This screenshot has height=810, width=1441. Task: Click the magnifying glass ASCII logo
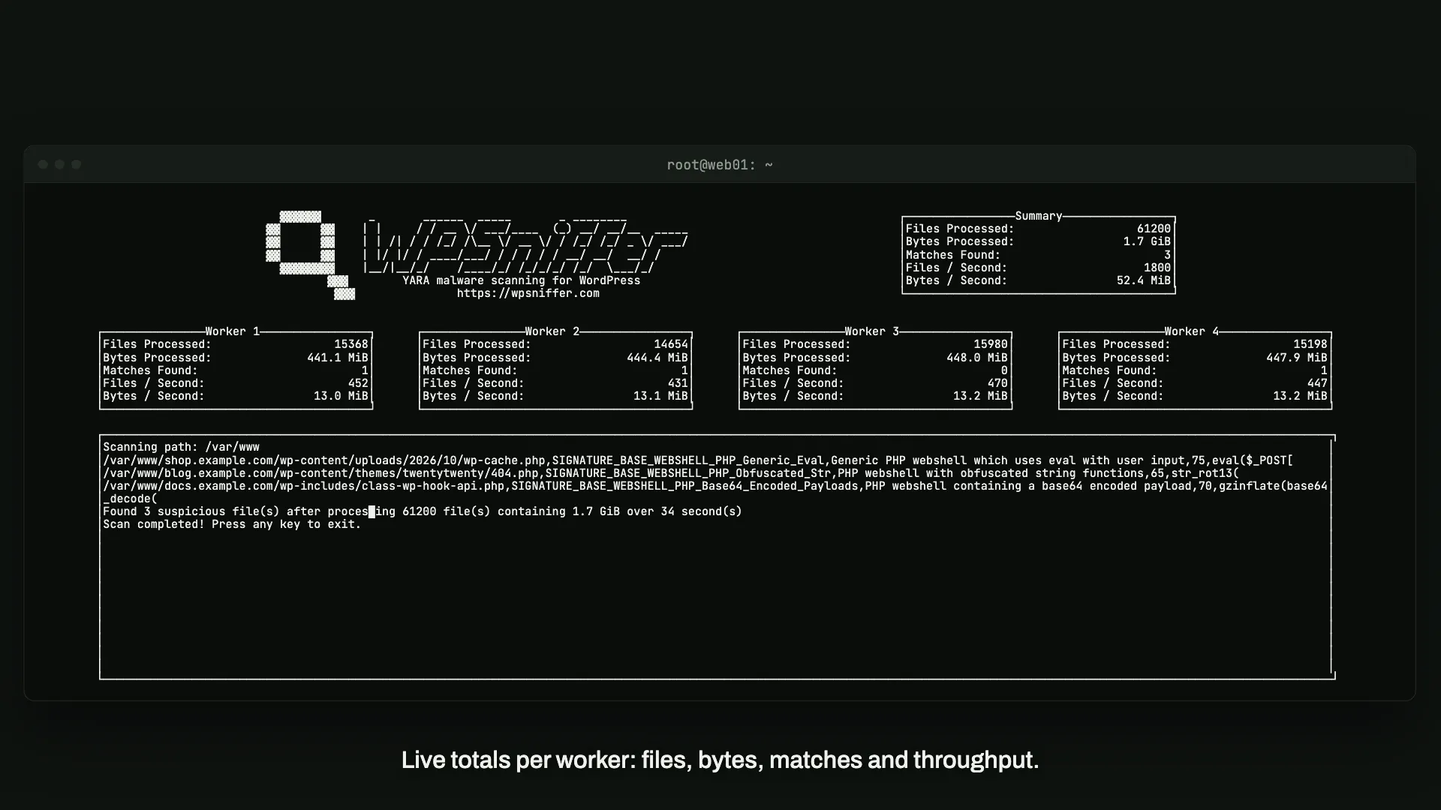coord(310,255)
